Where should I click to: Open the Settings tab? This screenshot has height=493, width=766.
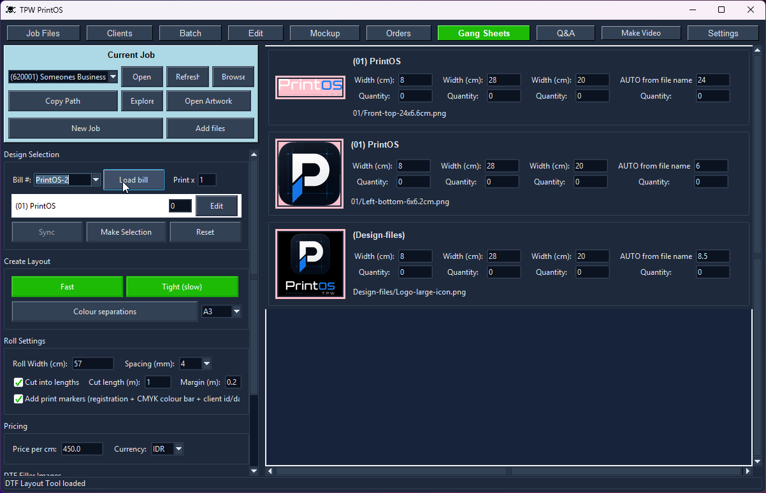point(723,33)
